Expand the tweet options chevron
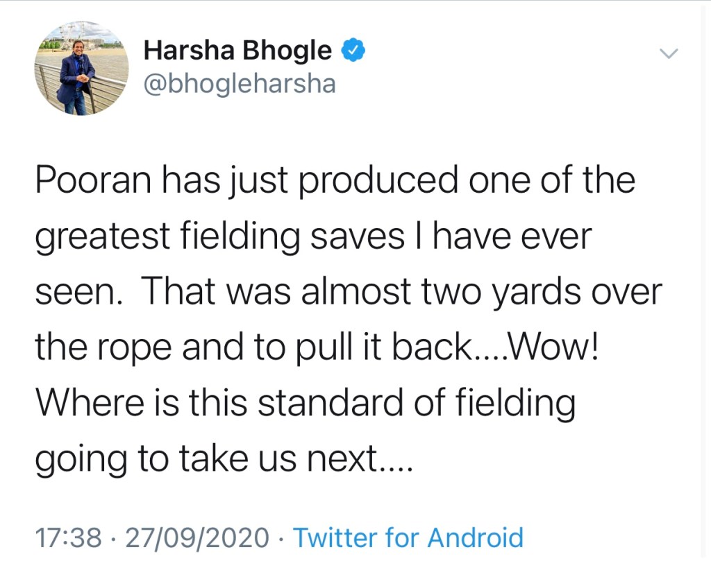711x570 pixels. [x=667, y=53]
